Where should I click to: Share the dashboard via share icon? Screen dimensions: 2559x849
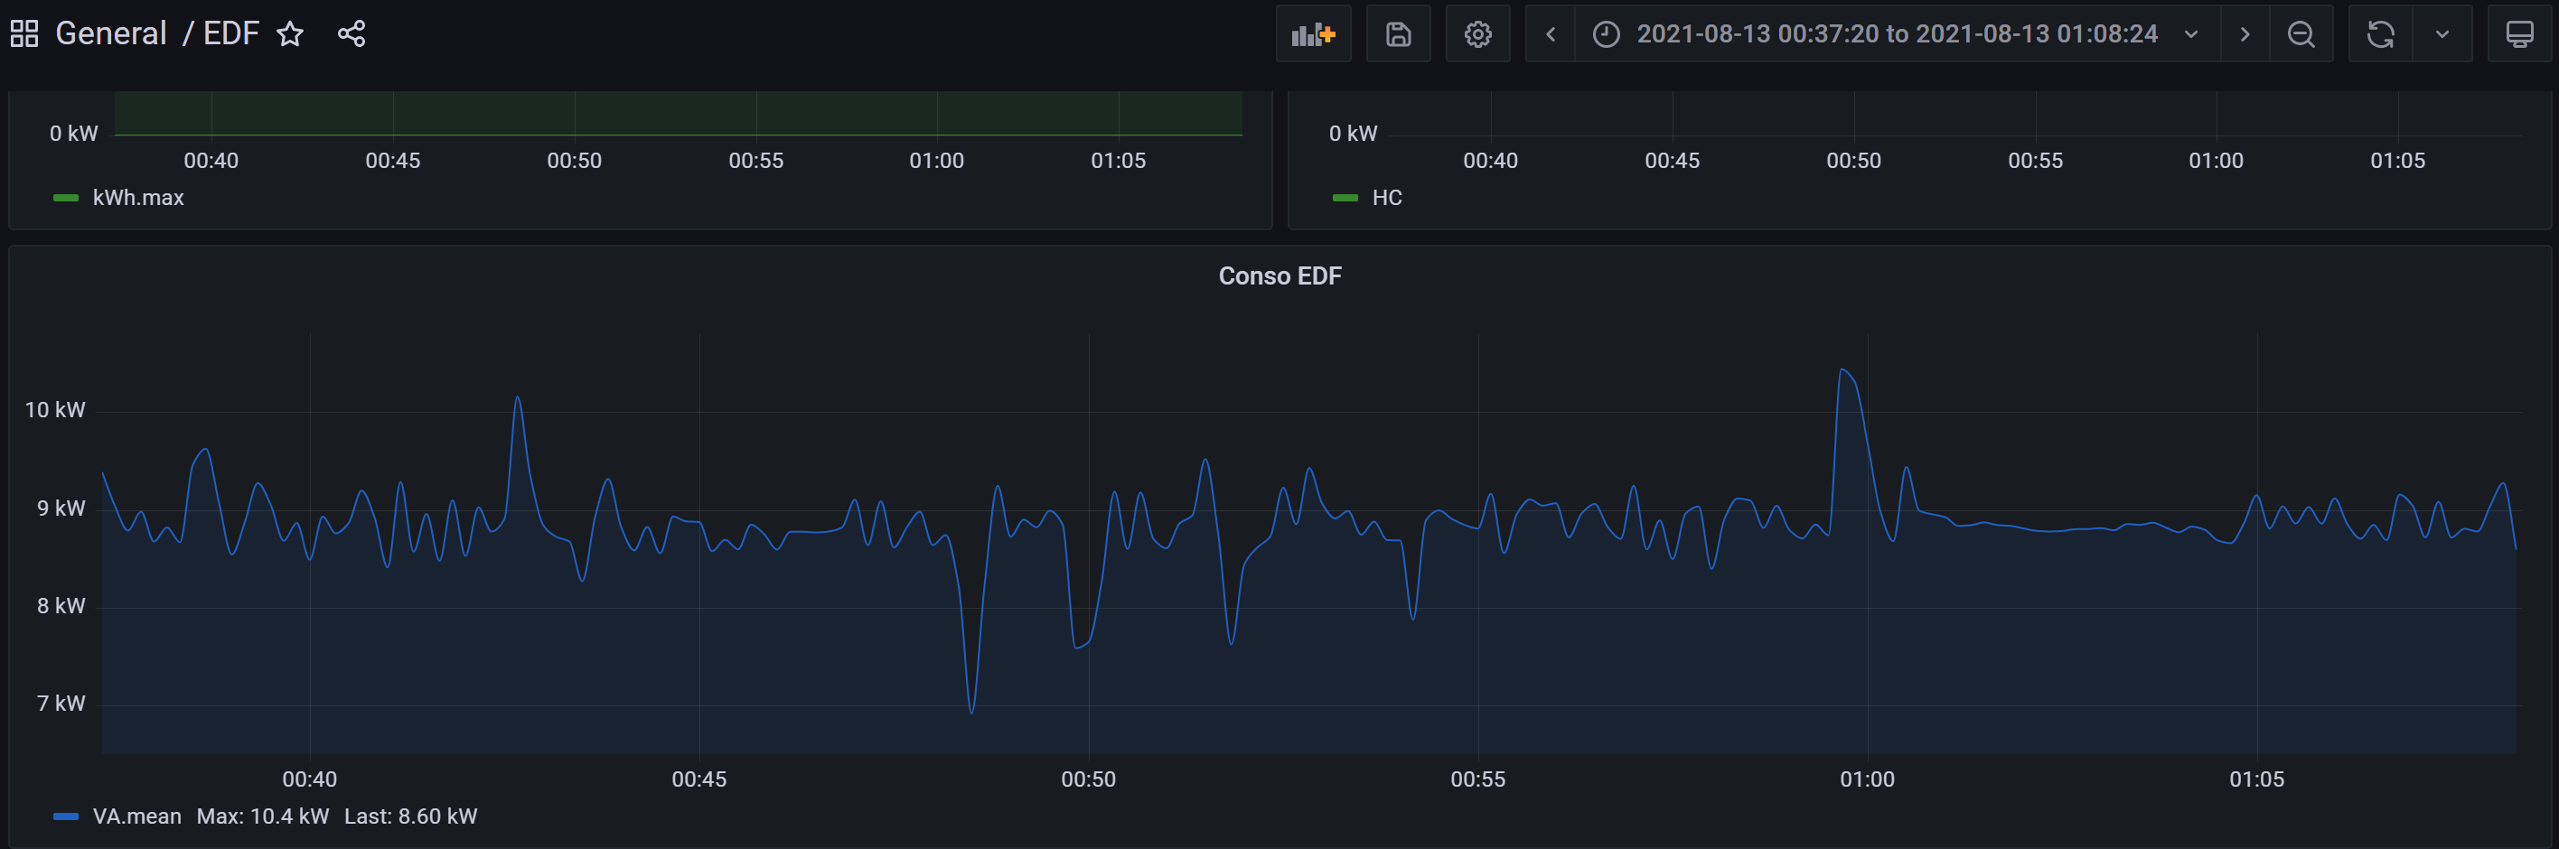tap(352, 33)
